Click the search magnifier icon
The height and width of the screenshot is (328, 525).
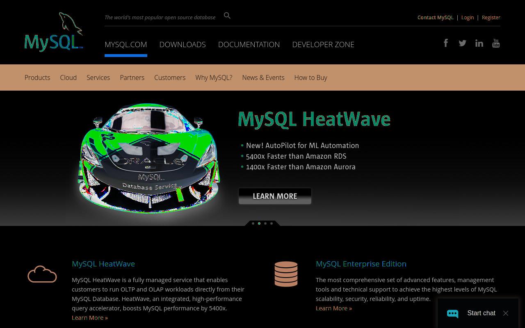point(227,16)
